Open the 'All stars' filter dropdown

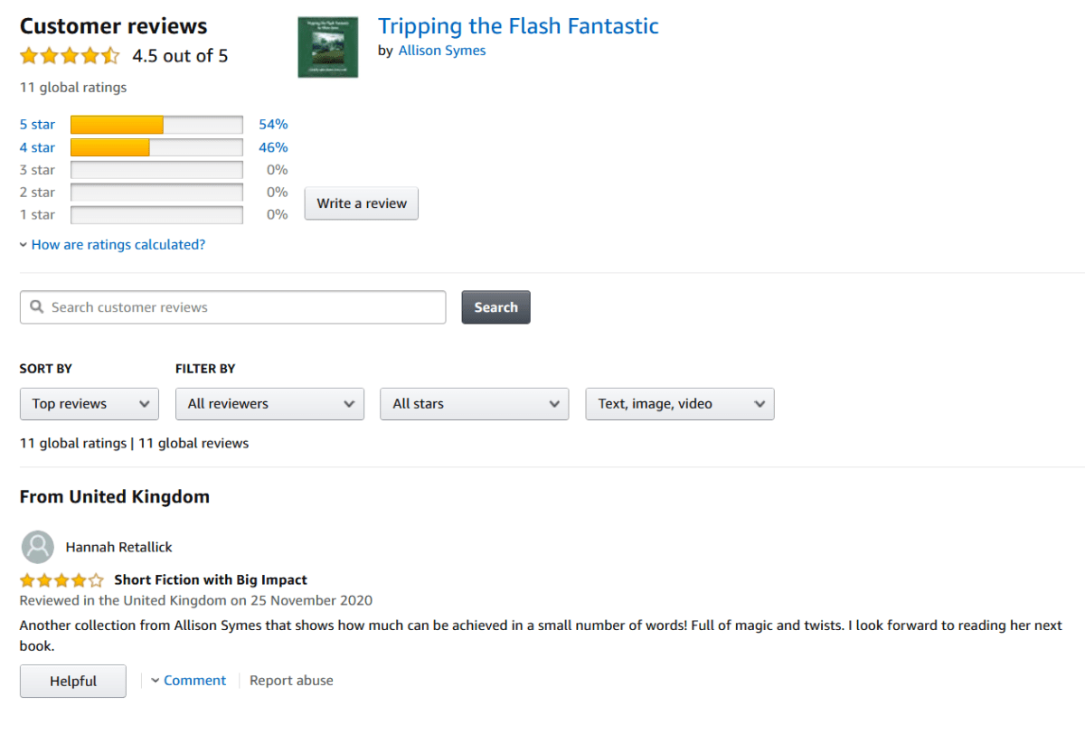(474, 404)
